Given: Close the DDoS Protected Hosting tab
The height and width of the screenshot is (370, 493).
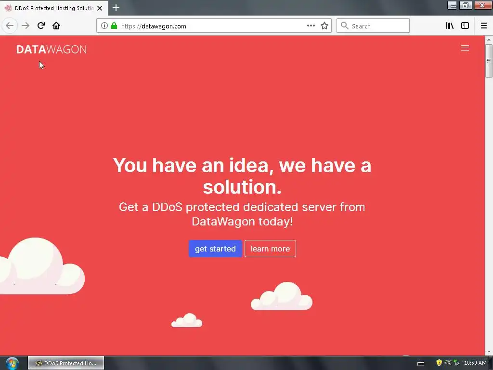Looking at the screenshot, I should click(x=100, y=8).
